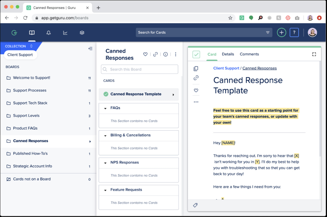Click the Cards not on a Board icon
327x217 pixels.
click(x=8, y=179)
